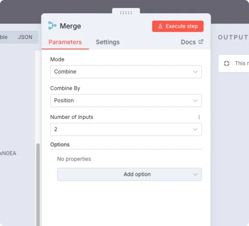Image resolution: width=249 pixels, height=226 pixels.
Task: Click the Execute step button
Action: point(177,26)
